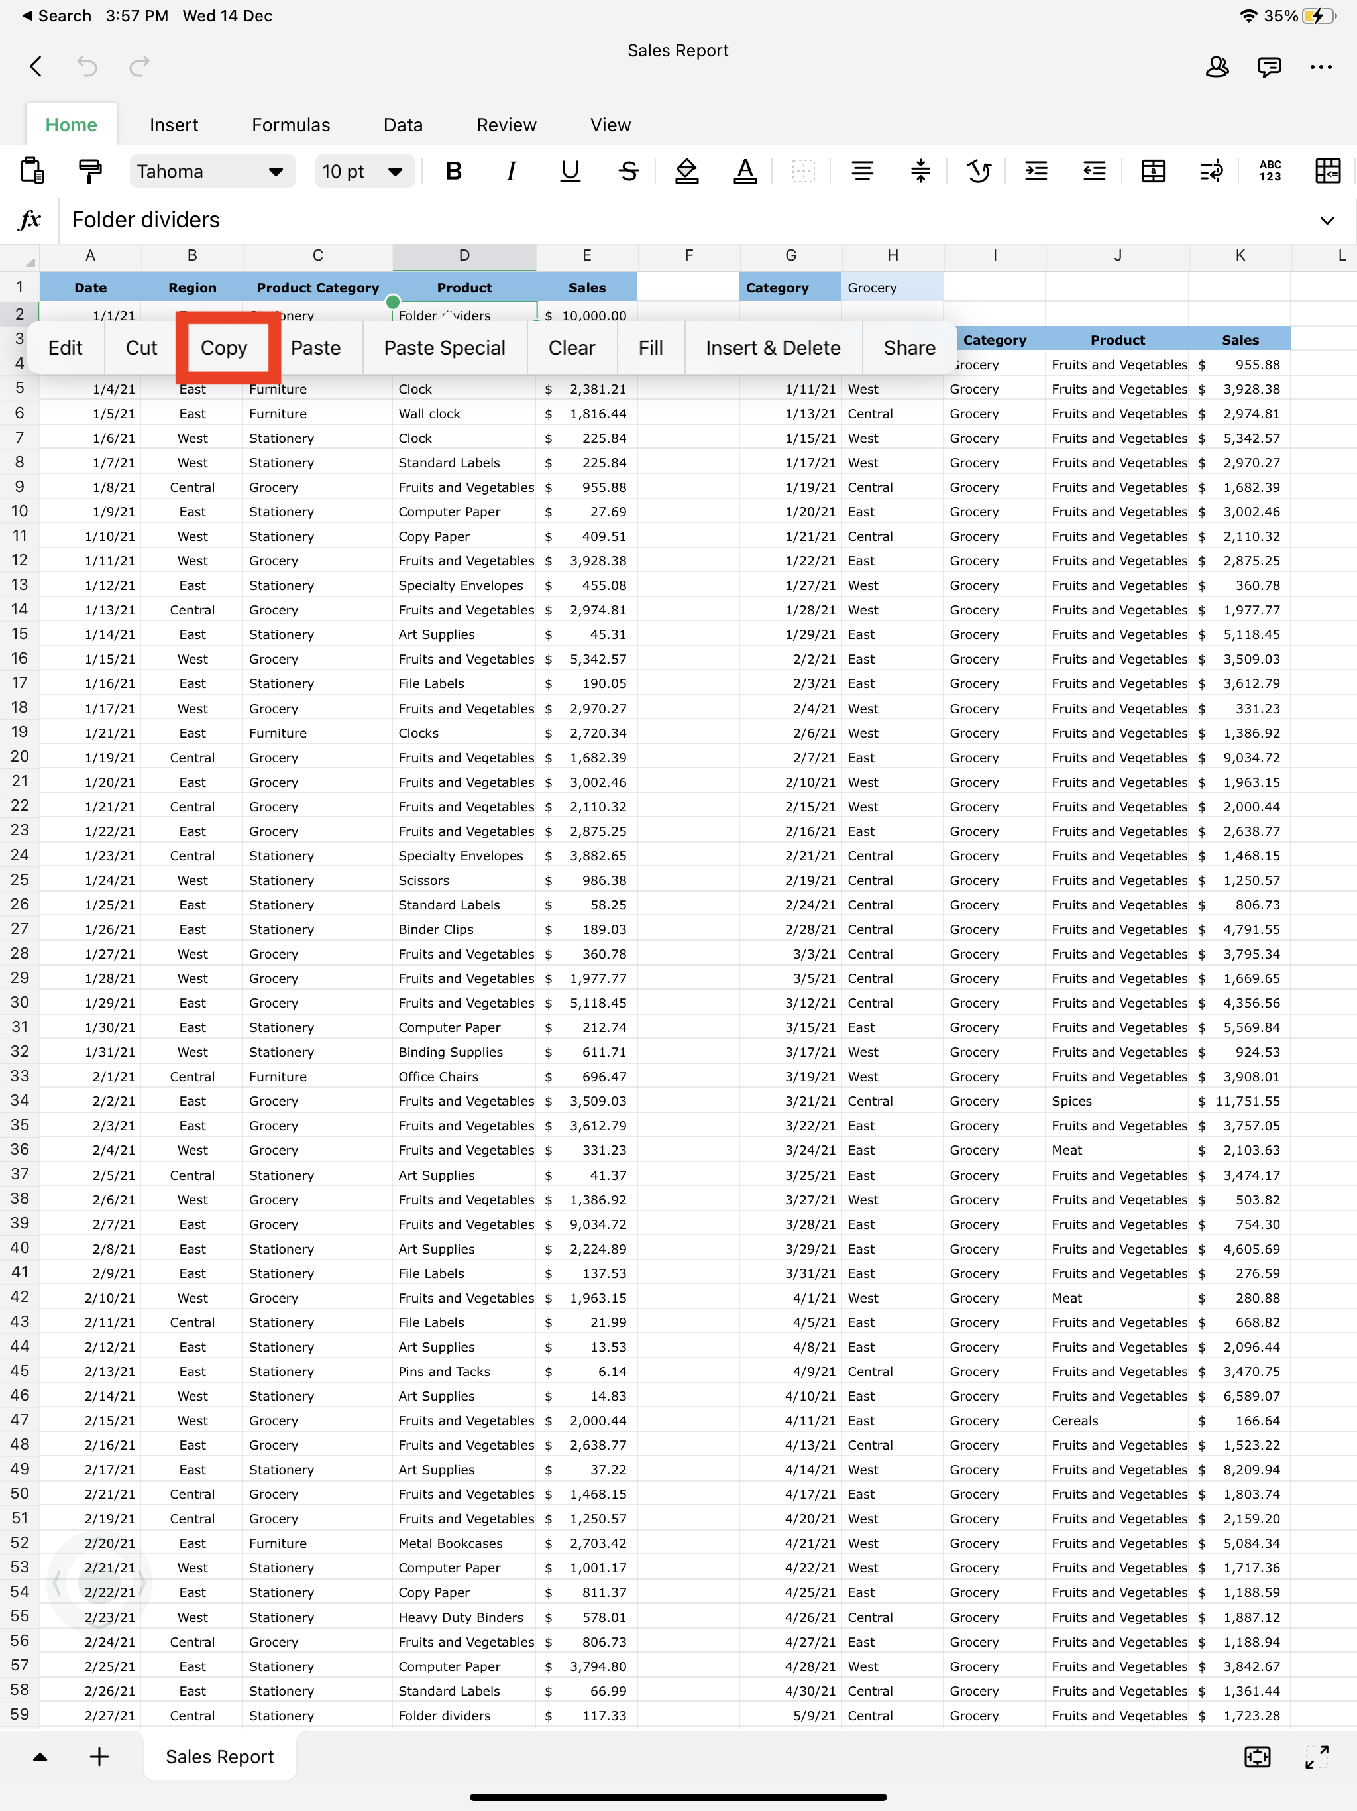Click the paste clipboard icon in toolbar
The image size is (1357, 1811).
click(x=32, y=171)
